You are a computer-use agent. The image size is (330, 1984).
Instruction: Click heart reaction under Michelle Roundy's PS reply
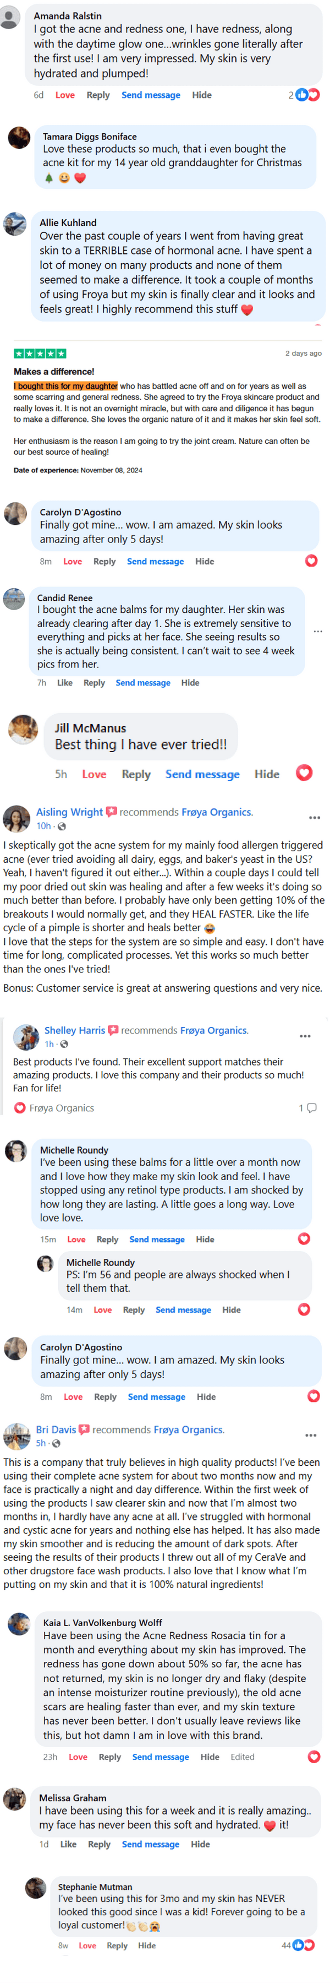[x=304, y=1309]
